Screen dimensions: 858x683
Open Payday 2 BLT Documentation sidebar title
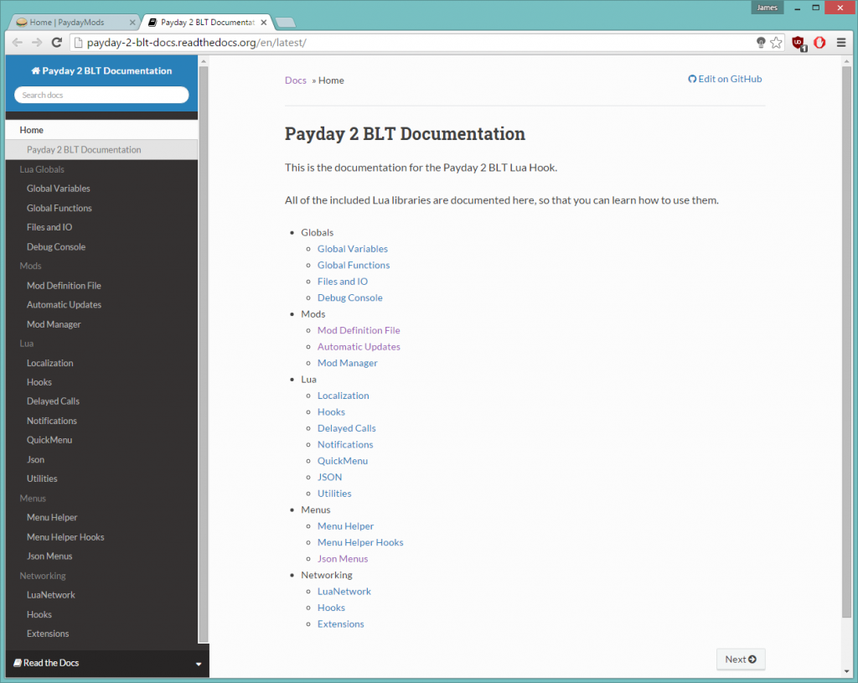pyautogui.click(x=101, y=70)
